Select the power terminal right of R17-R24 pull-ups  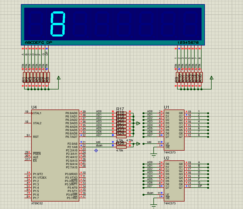click(x=138, y=123)
